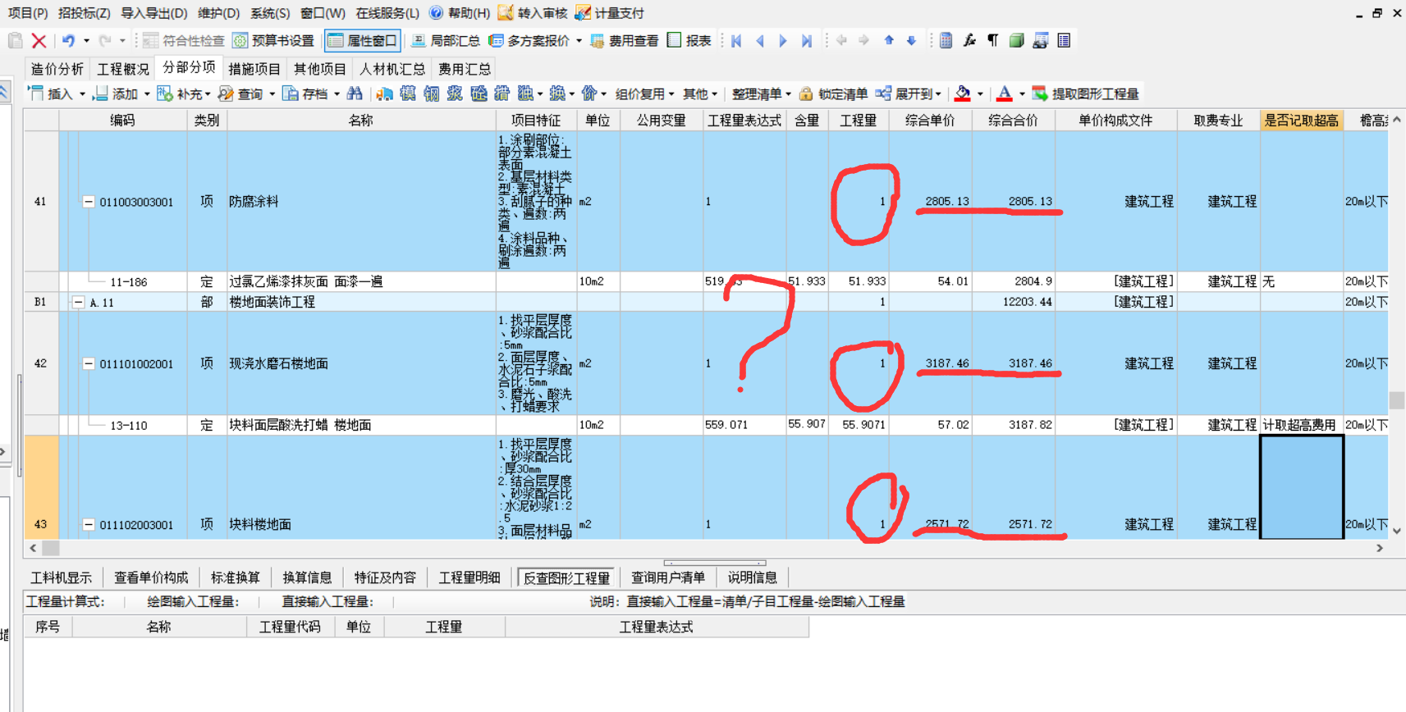The image size is (1406, 712).
Task: Click the fx formula icon
Action: [969, 40]
